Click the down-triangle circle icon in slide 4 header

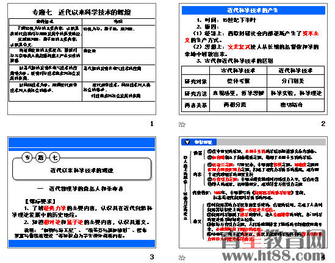tap(187, 142)
